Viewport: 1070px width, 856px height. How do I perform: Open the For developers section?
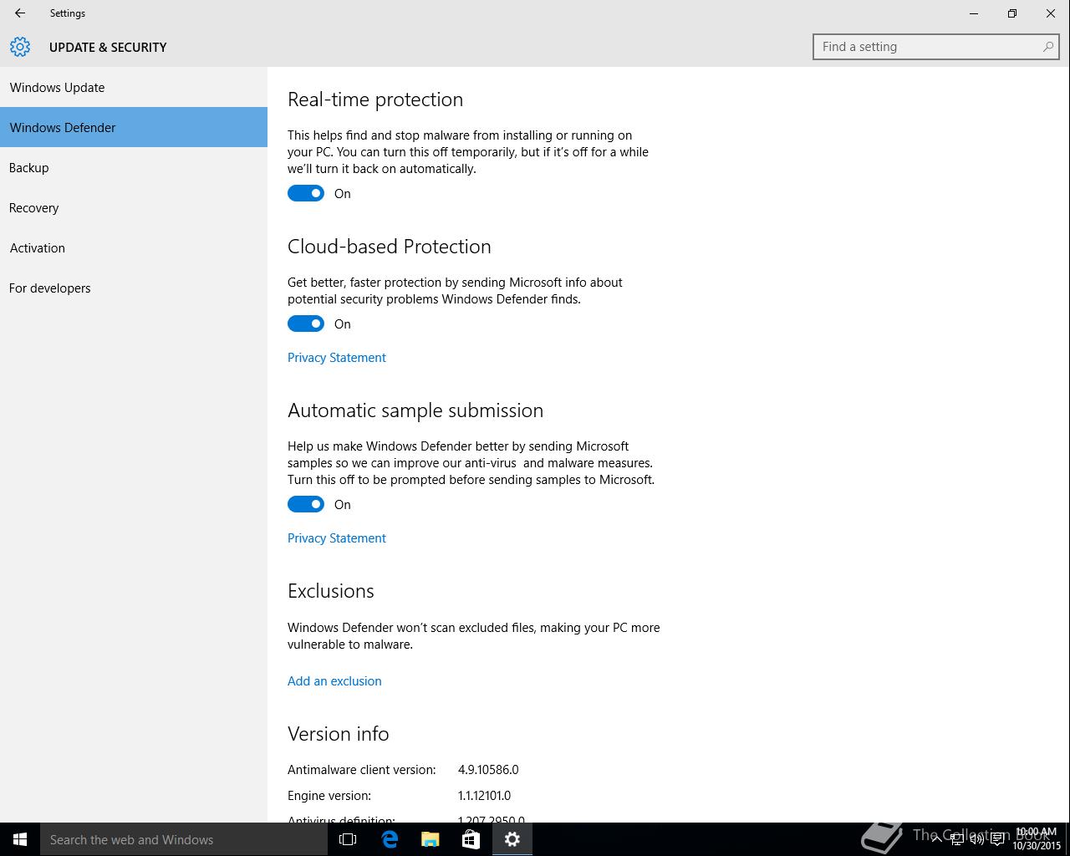(x=134, y=288)
